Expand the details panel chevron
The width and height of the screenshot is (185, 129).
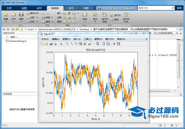tap(181, 95)
